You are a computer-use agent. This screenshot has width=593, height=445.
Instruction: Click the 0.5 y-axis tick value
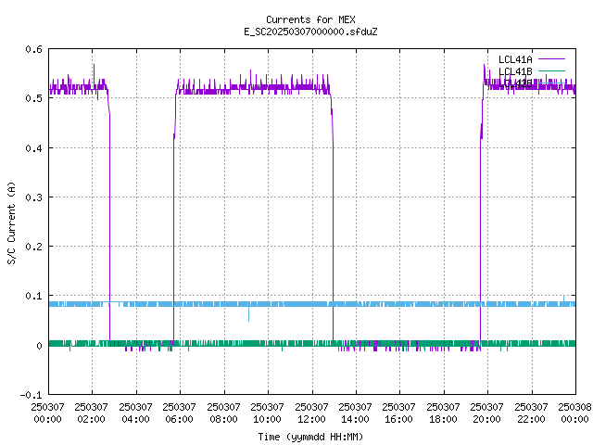click(33, 98)
